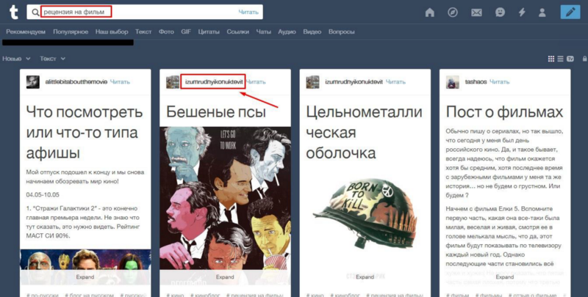Select the Популярное tab
Image resolution: width=588 pixels, height=297 pixels.
coord(71,32)
